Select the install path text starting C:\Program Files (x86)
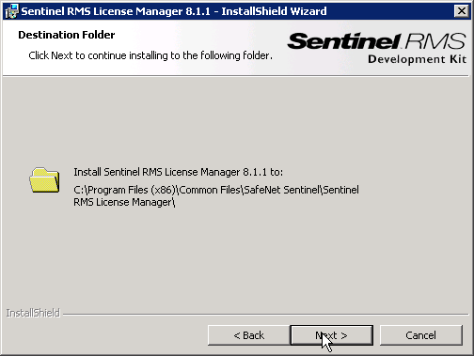Viewport: 474px width, 356px height. click(x=216, y=196)
